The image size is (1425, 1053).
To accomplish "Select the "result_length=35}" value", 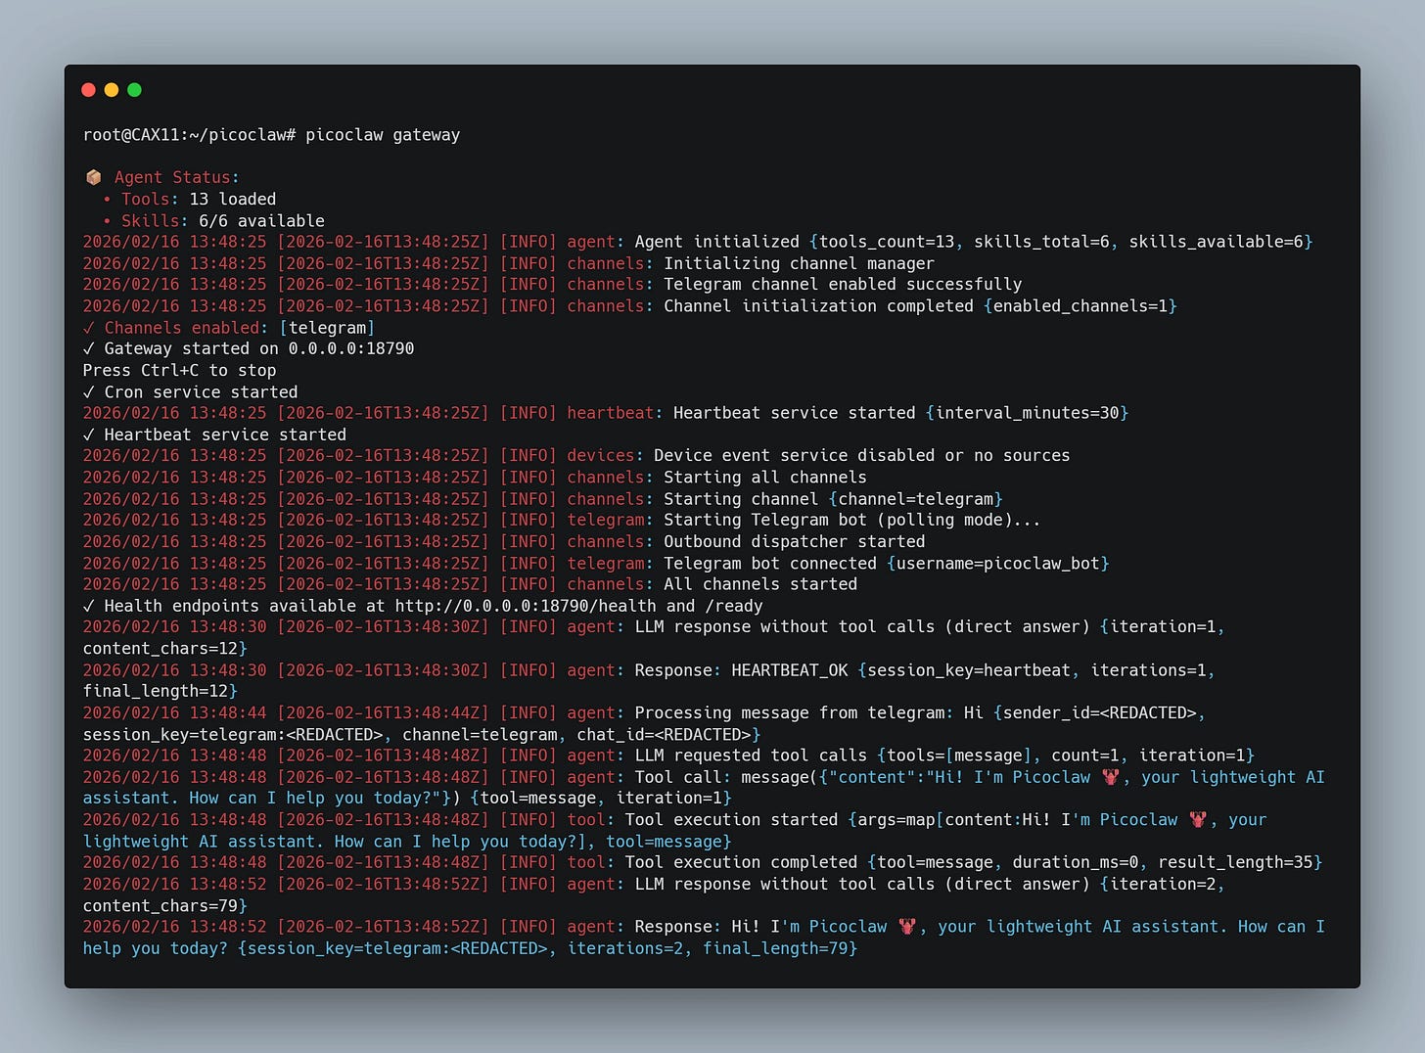I will 1240,862.
